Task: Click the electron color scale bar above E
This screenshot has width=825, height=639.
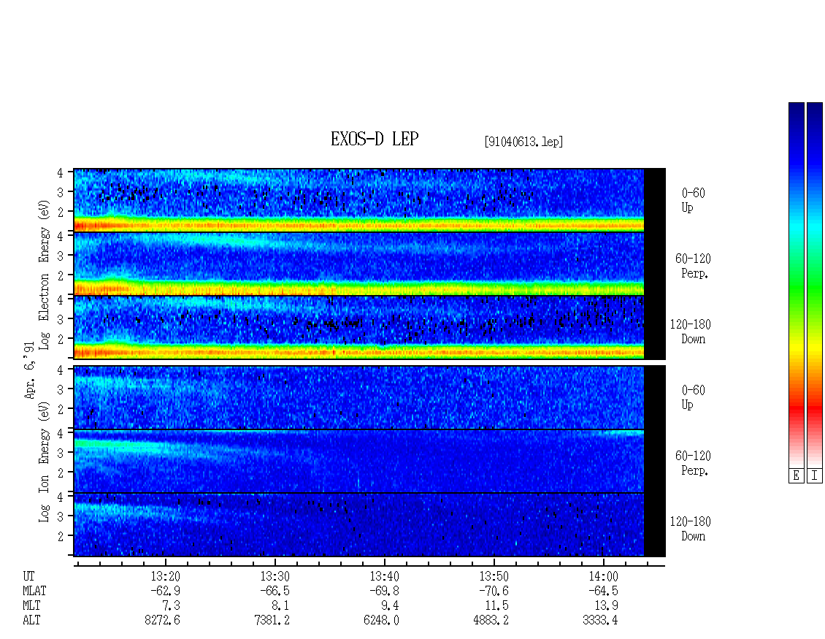Action: [796, 285]
